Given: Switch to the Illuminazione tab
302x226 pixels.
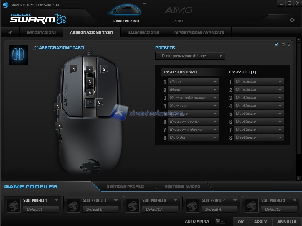Looking at the screenshot, I should 143,32.
